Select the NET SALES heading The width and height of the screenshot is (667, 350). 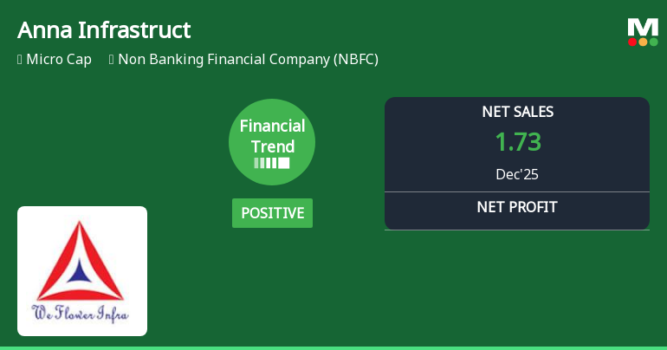[517, 112]
